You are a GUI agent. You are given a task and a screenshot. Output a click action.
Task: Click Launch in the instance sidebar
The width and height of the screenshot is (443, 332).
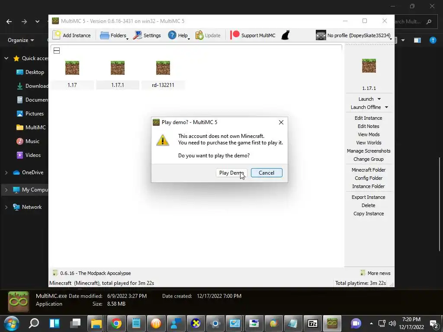click(x=366, y=99)
